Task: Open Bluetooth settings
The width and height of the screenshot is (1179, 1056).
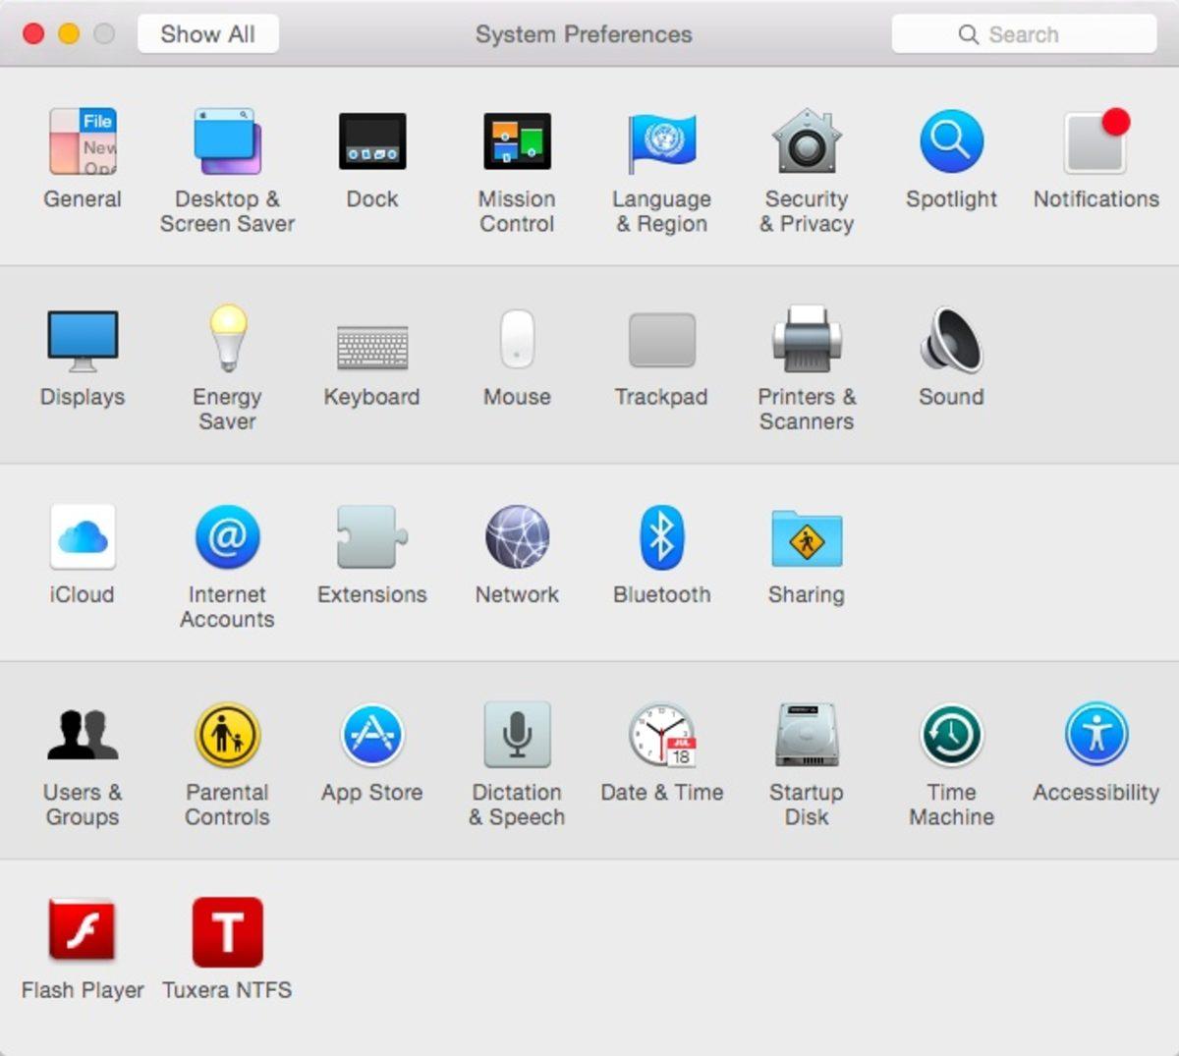Action: pos(662,536)
